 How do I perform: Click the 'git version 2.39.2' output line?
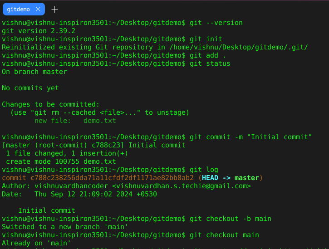click(39, 31)
